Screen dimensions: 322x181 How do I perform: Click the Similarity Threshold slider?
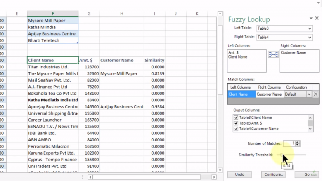pos(291,155)
